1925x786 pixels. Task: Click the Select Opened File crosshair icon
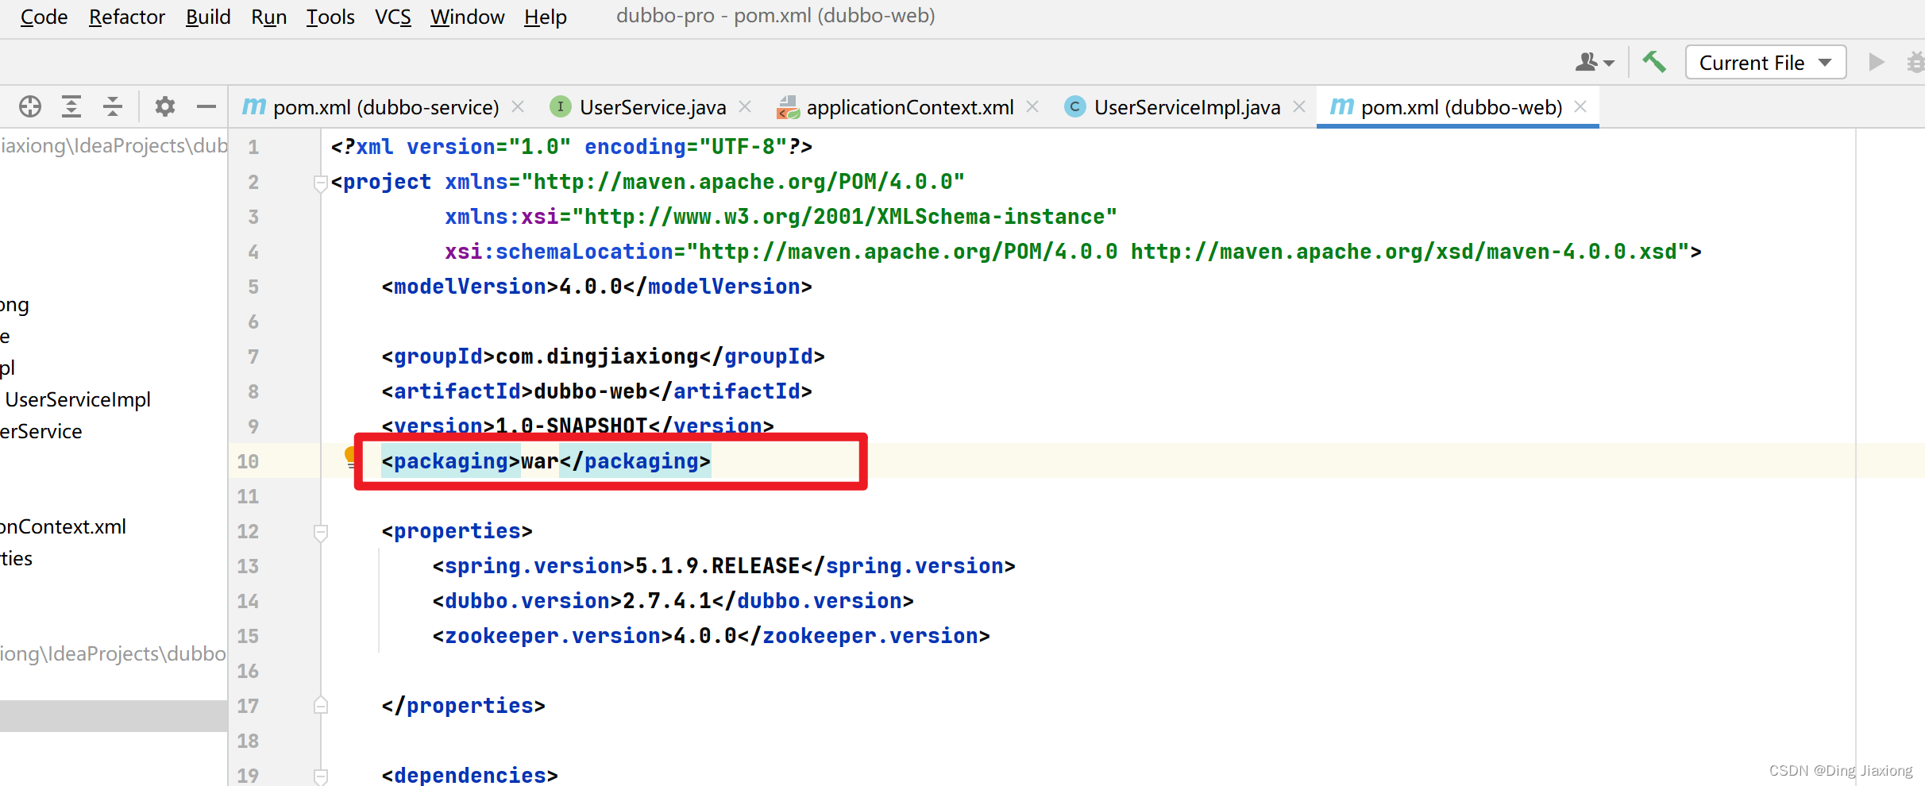(30, 106)
